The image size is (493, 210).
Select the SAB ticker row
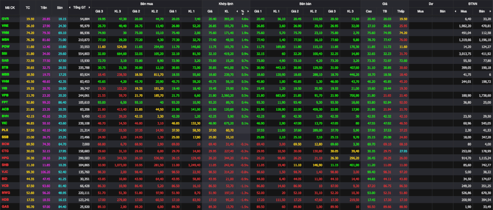[x=5, y=60]
